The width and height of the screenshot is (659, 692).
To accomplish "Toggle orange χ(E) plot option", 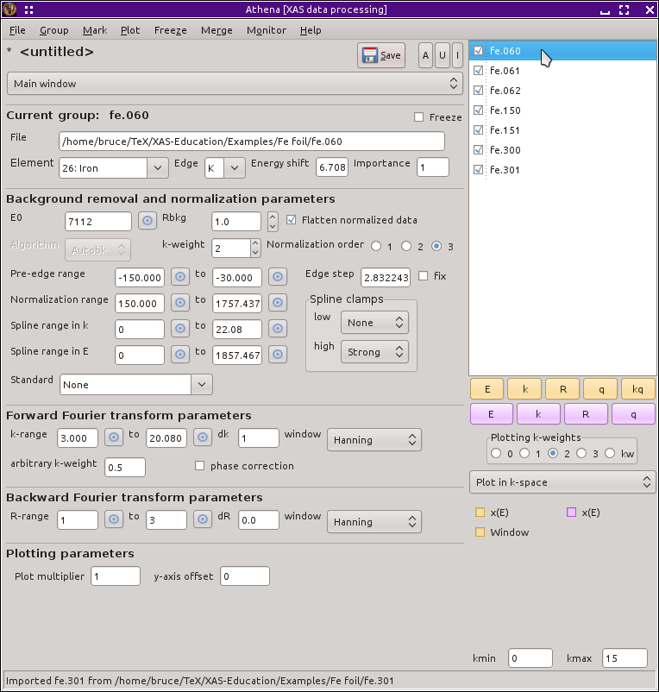I will tap(480, 512).
